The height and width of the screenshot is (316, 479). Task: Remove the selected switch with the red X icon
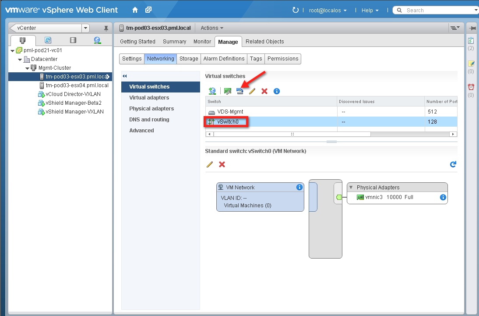pyautogui.click(x=264, y=91)
